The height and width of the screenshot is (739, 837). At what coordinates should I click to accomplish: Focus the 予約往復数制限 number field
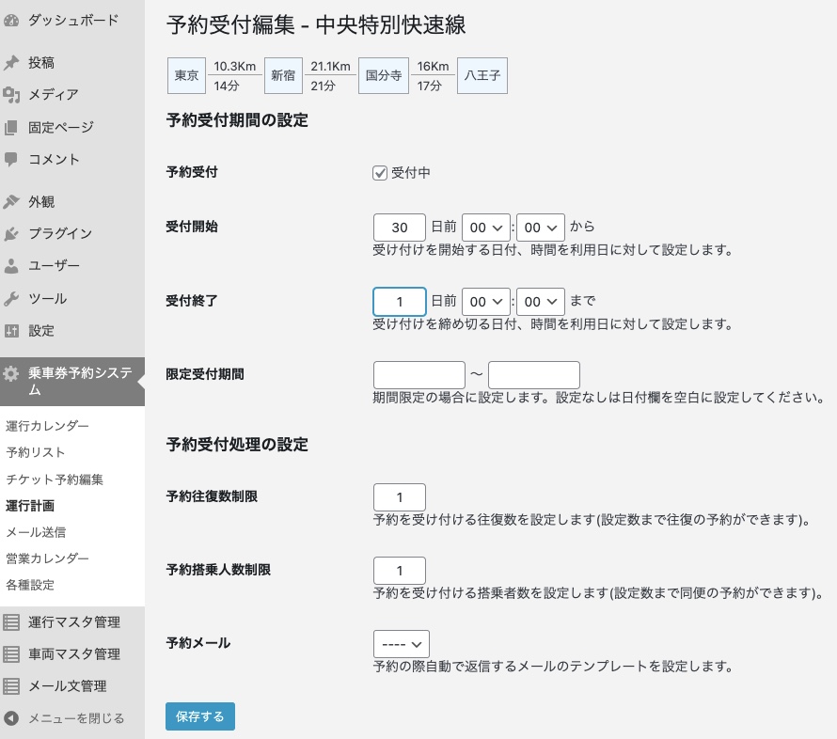[399, 497]
